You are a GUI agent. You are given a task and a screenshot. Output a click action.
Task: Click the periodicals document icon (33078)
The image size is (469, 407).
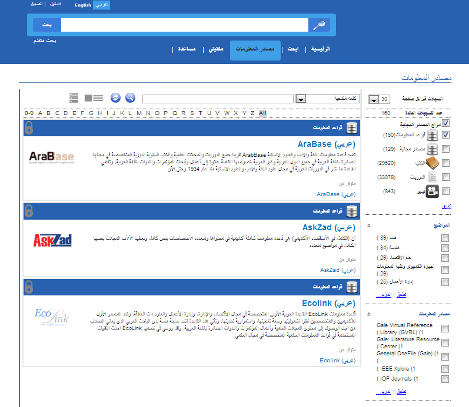tap(432, 177)
